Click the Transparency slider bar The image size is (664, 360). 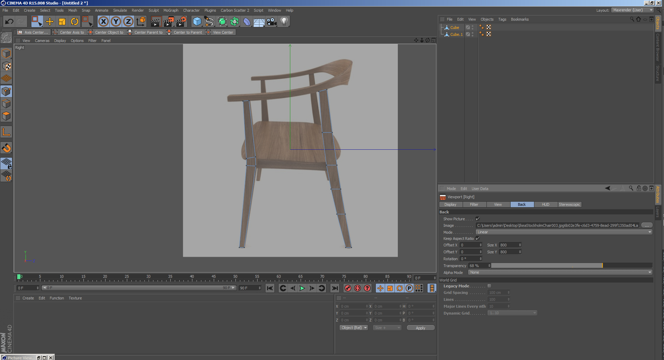[571, 265]
